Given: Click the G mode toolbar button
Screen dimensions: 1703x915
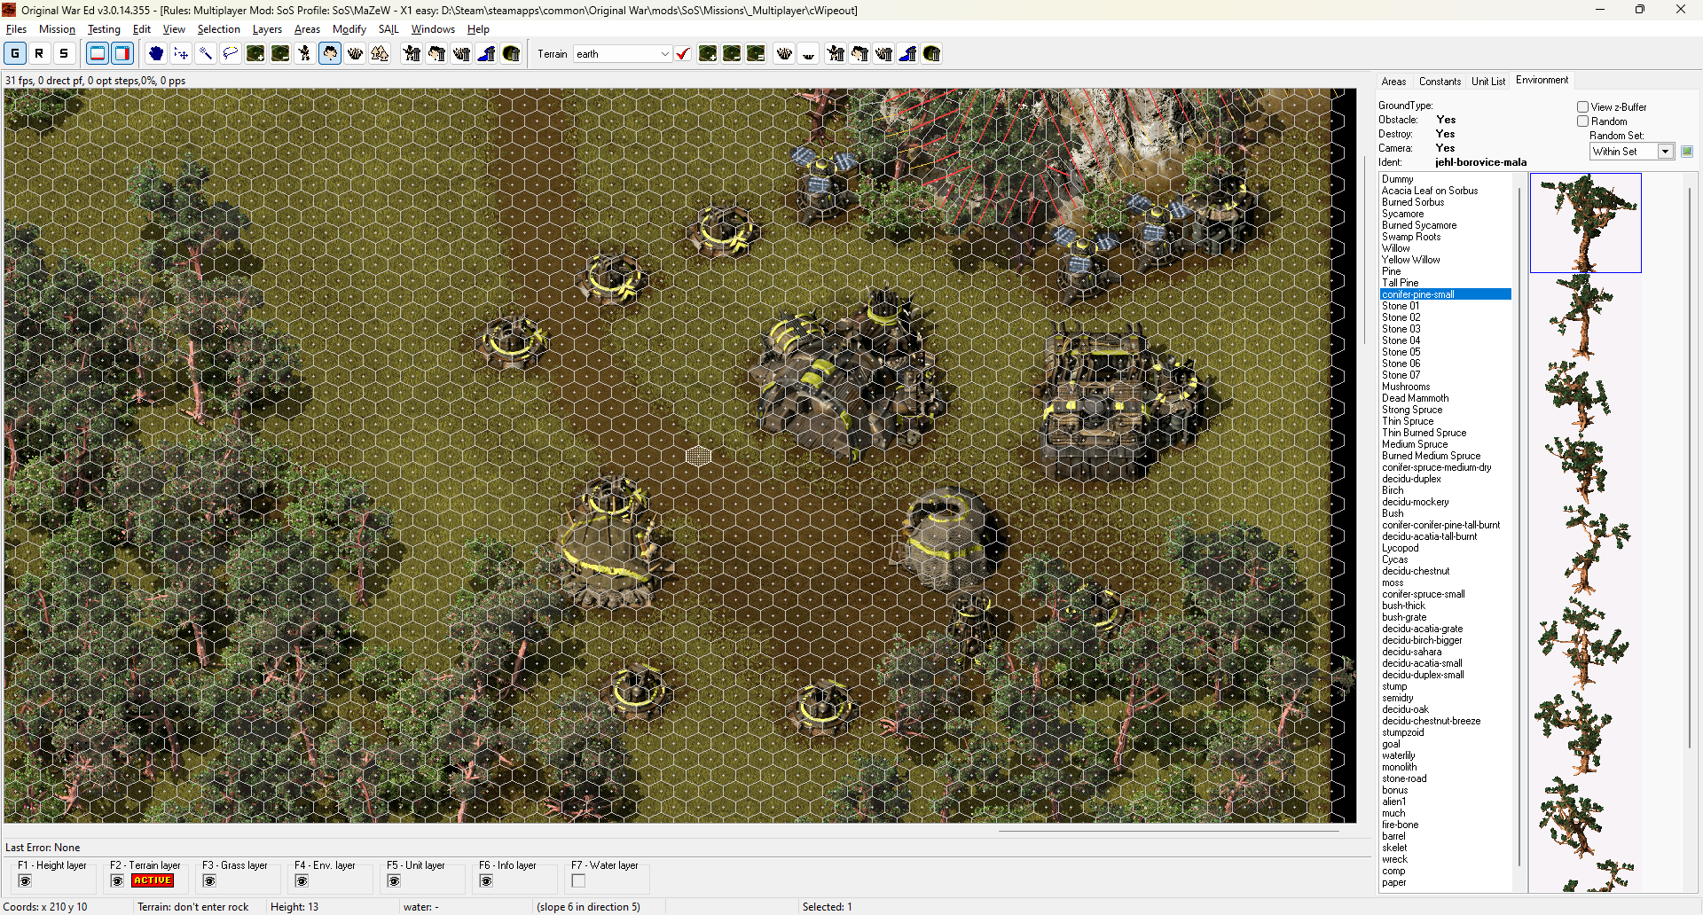Looking at the screenshot, I should 15,53.
